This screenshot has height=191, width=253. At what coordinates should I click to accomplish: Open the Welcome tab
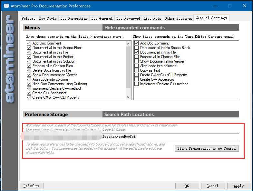[x=29, y=18]
